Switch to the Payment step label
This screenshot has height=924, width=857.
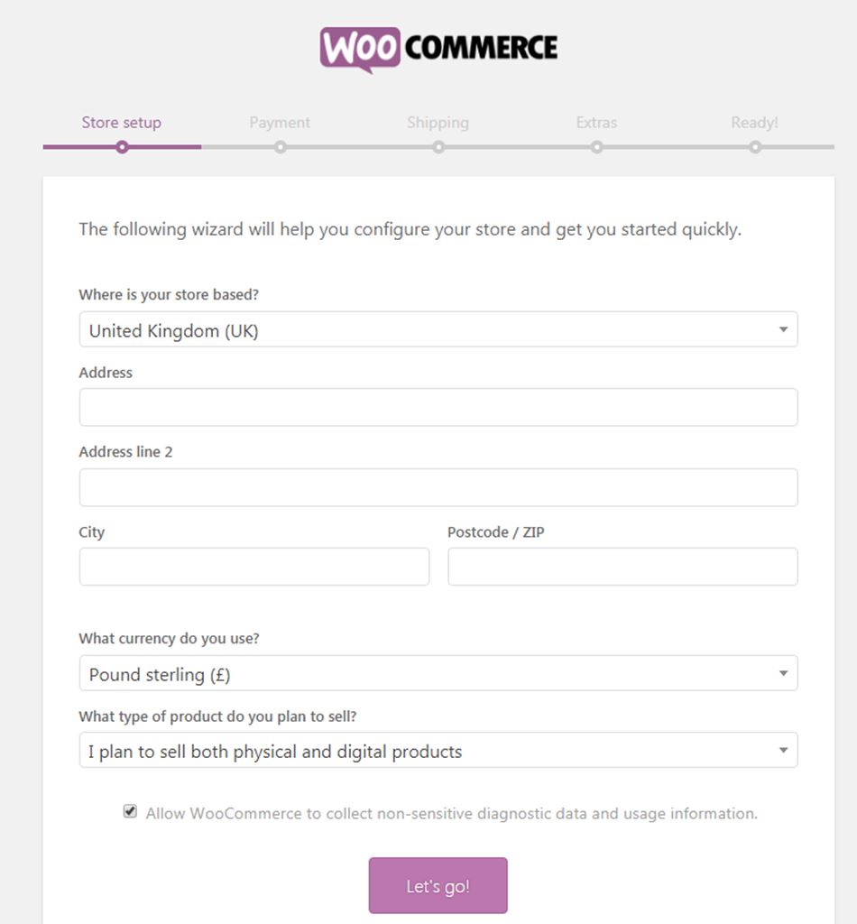pyautogui.click(x=280, y=123)
